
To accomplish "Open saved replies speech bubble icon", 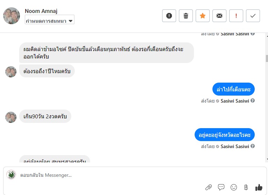I will point(221,187).
